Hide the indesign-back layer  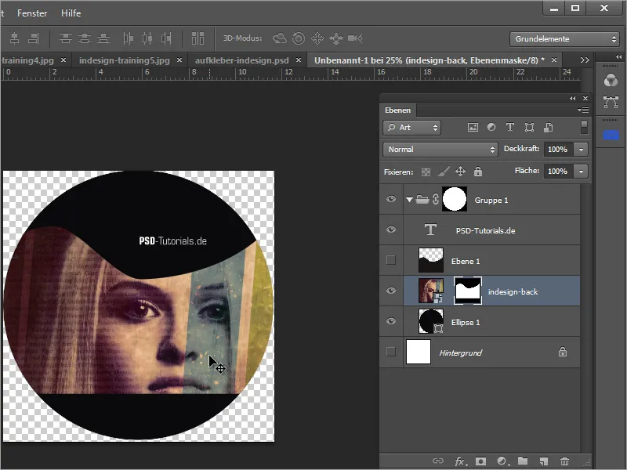click(x=391, y=291)
